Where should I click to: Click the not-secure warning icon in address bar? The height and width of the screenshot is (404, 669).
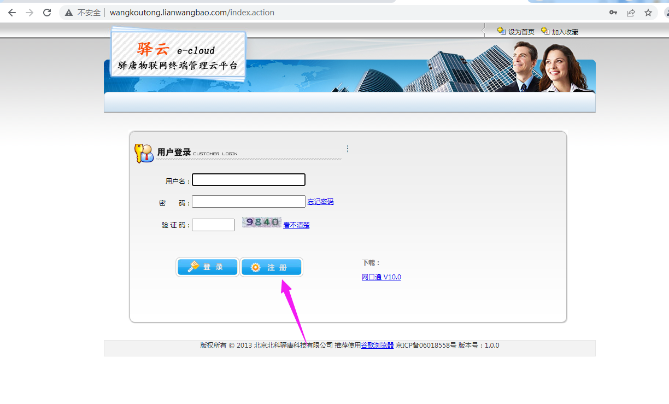69,13
